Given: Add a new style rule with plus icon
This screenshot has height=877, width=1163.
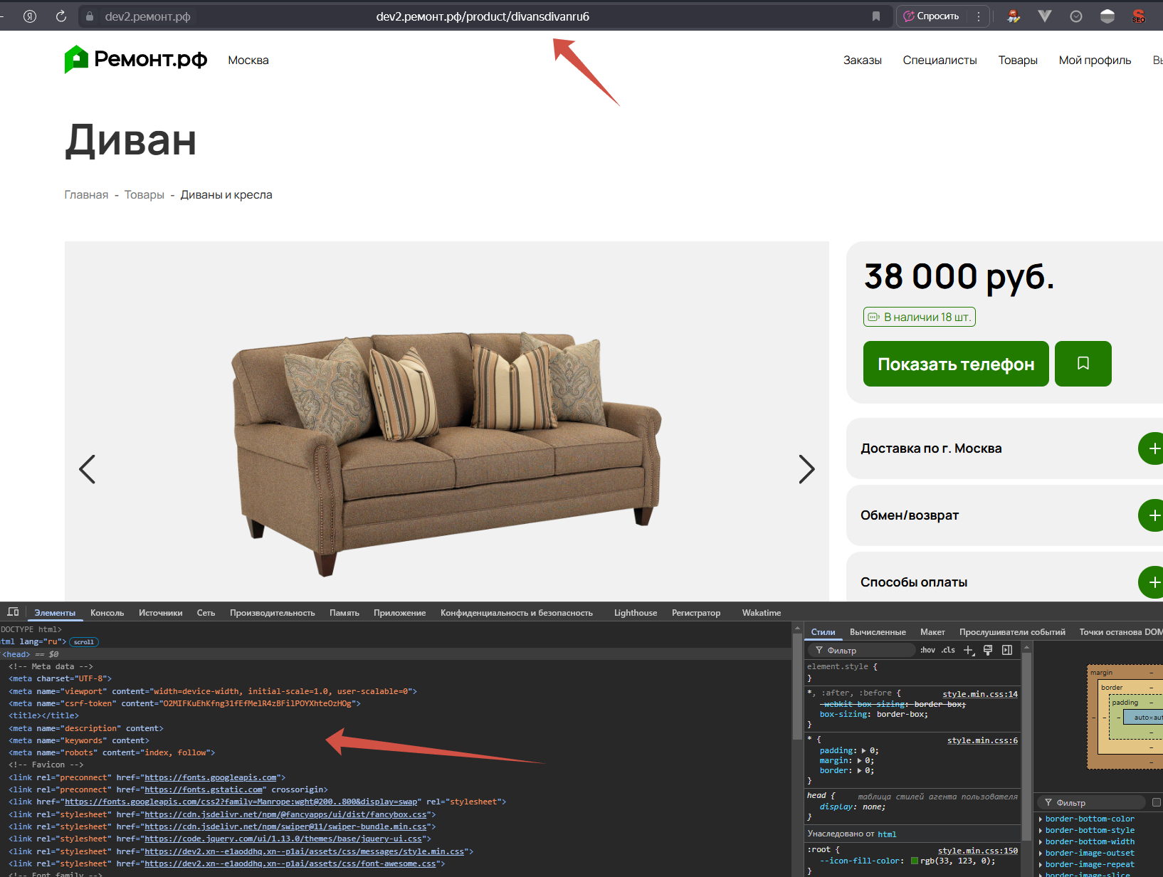Looking at the screenshot, I should (969, 650).
